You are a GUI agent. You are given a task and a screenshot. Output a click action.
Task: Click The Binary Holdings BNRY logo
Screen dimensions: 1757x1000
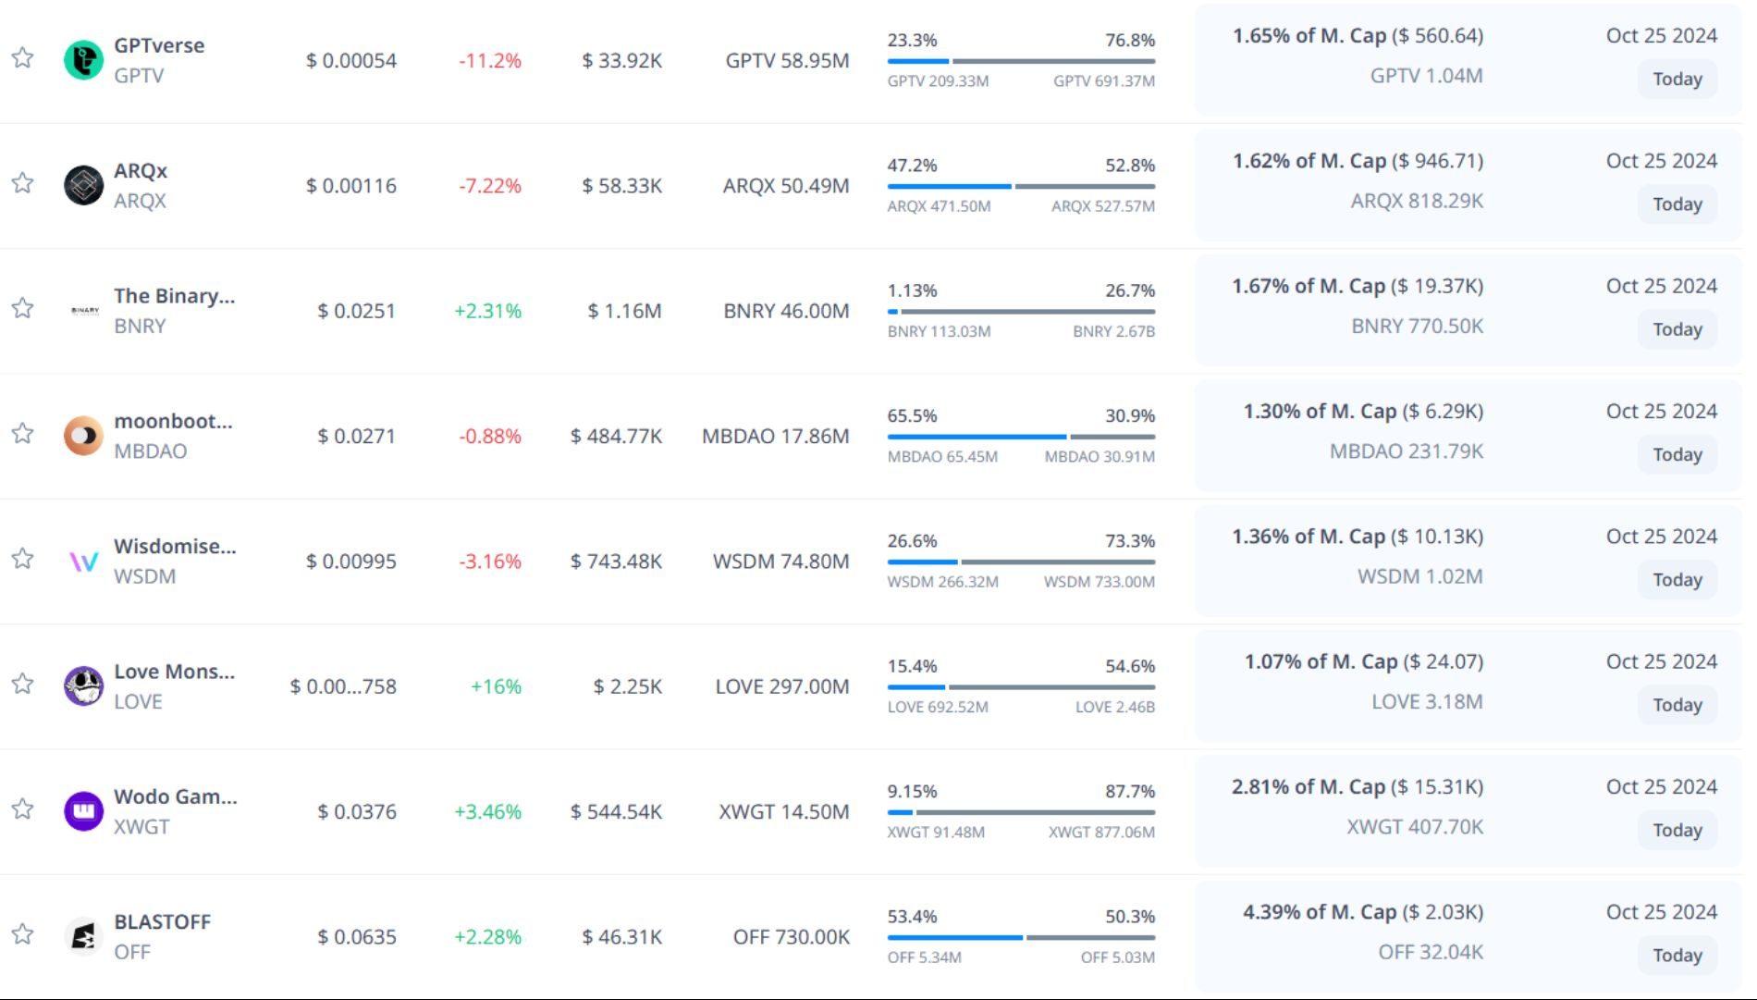[84, 311]
